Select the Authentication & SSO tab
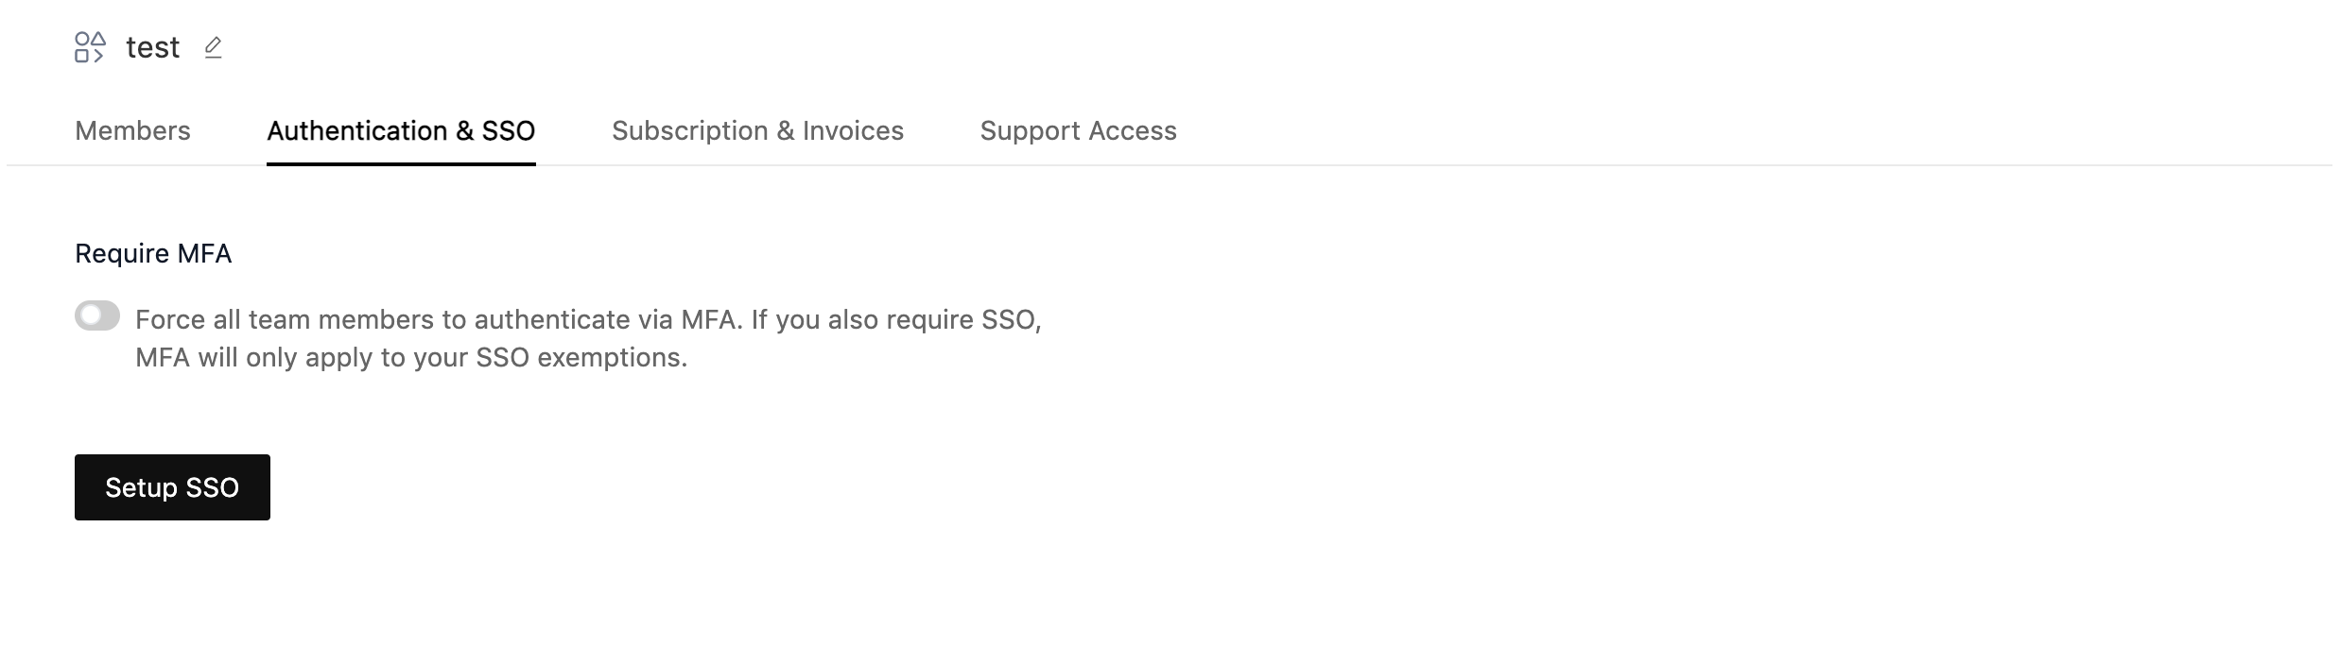Screen dimensions: 2340x647 point(400,130)
